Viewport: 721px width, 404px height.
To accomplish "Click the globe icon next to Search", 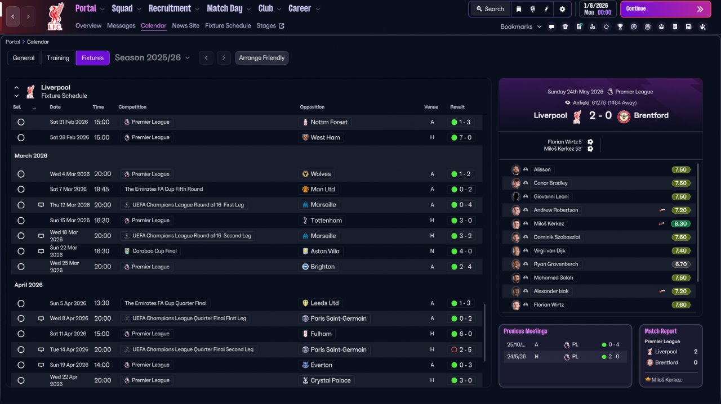I will pos(532,9).
